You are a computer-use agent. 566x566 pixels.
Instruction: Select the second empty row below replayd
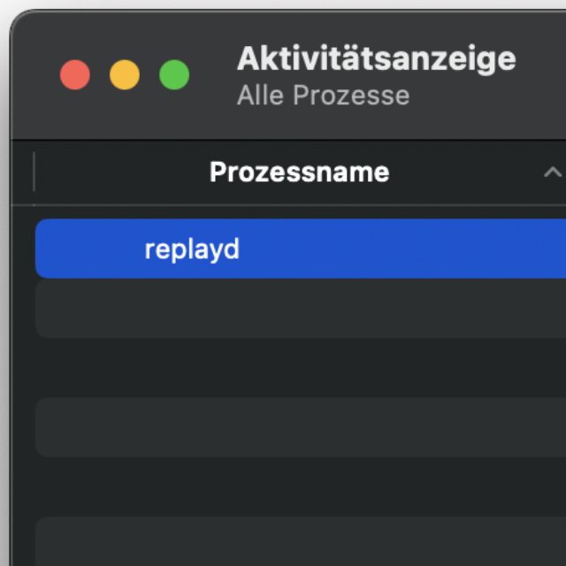click(x=301, y=368)
